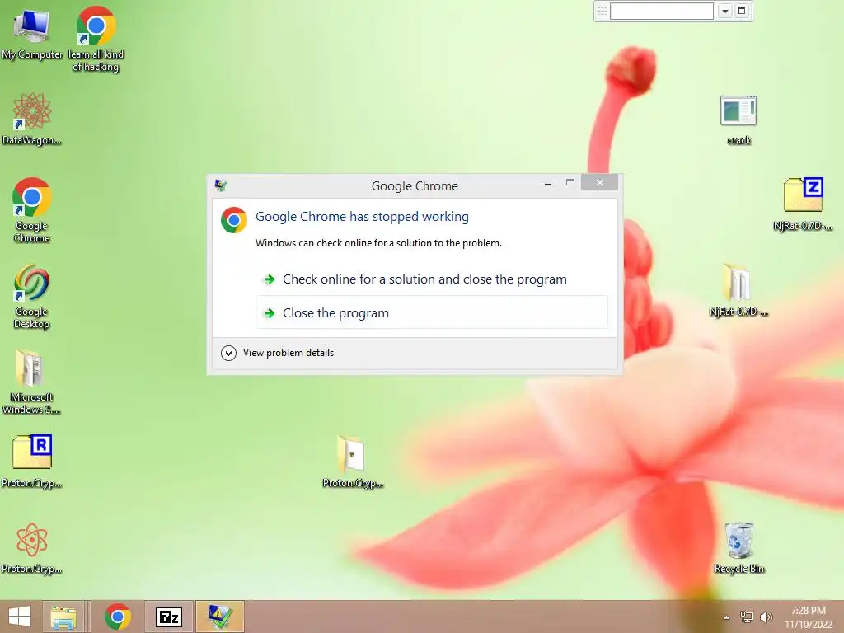Image resolution: width=844 pixels, height=633 pixels.
Task: Open 7-Zip from the taskbar
Action: (x=169, y=617)
